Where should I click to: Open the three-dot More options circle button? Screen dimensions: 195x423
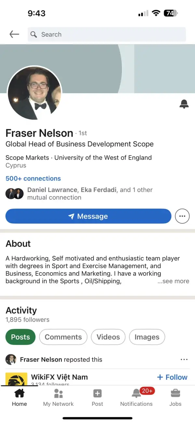[x=182, y=216]
